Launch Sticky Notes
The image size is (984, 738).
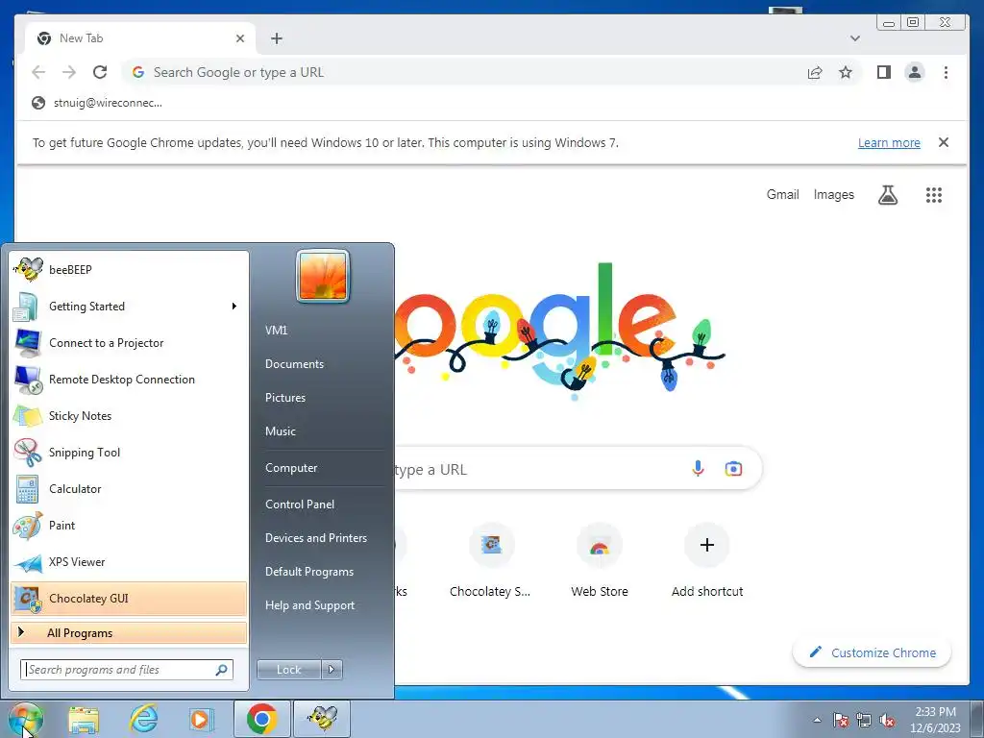(129, 415)
